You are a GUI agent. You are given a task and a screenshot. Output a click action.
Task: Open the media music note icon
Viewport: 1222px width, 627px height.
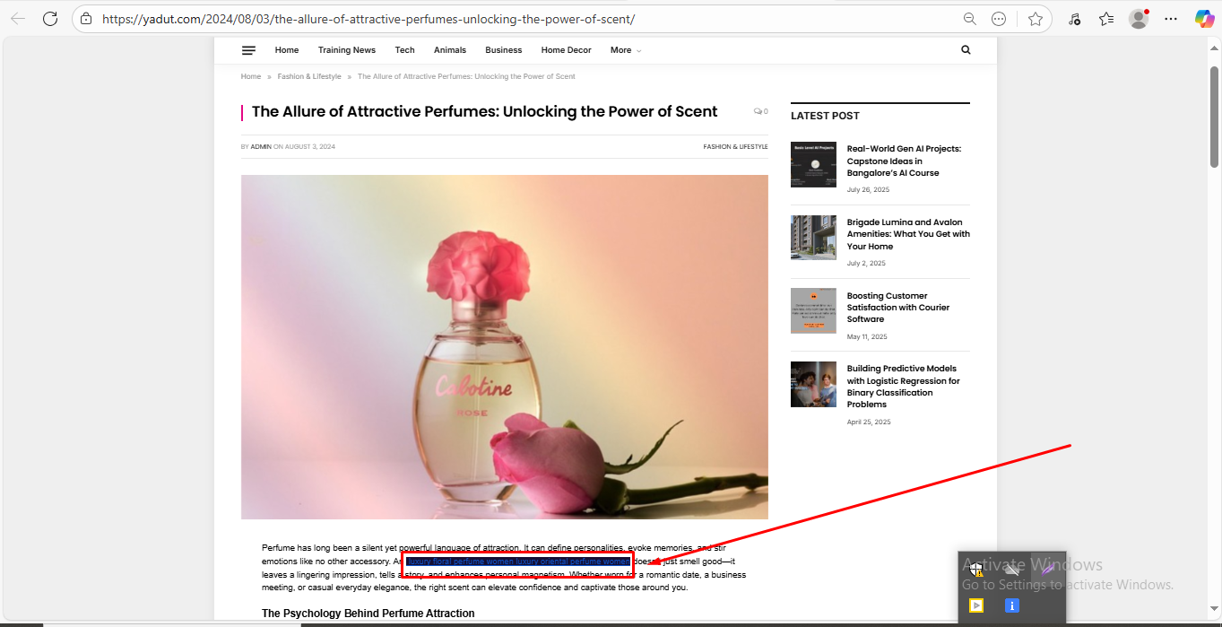(1074, 19)
